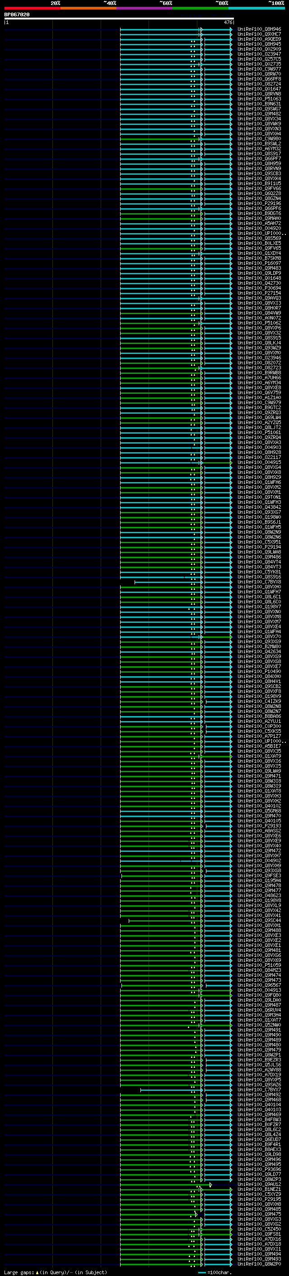The height and width of the screenshot is (1276, 289).
Task: Click the UniRef100_Q93XG9 entry
Action: (x=259, y=641)
